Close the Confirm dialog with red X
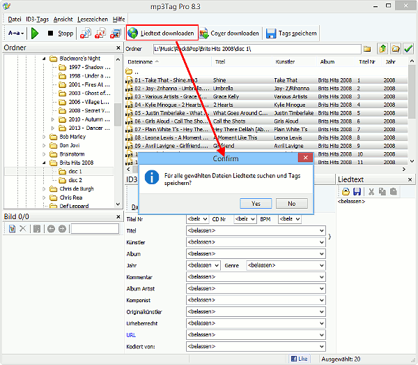 coord(306,158)
